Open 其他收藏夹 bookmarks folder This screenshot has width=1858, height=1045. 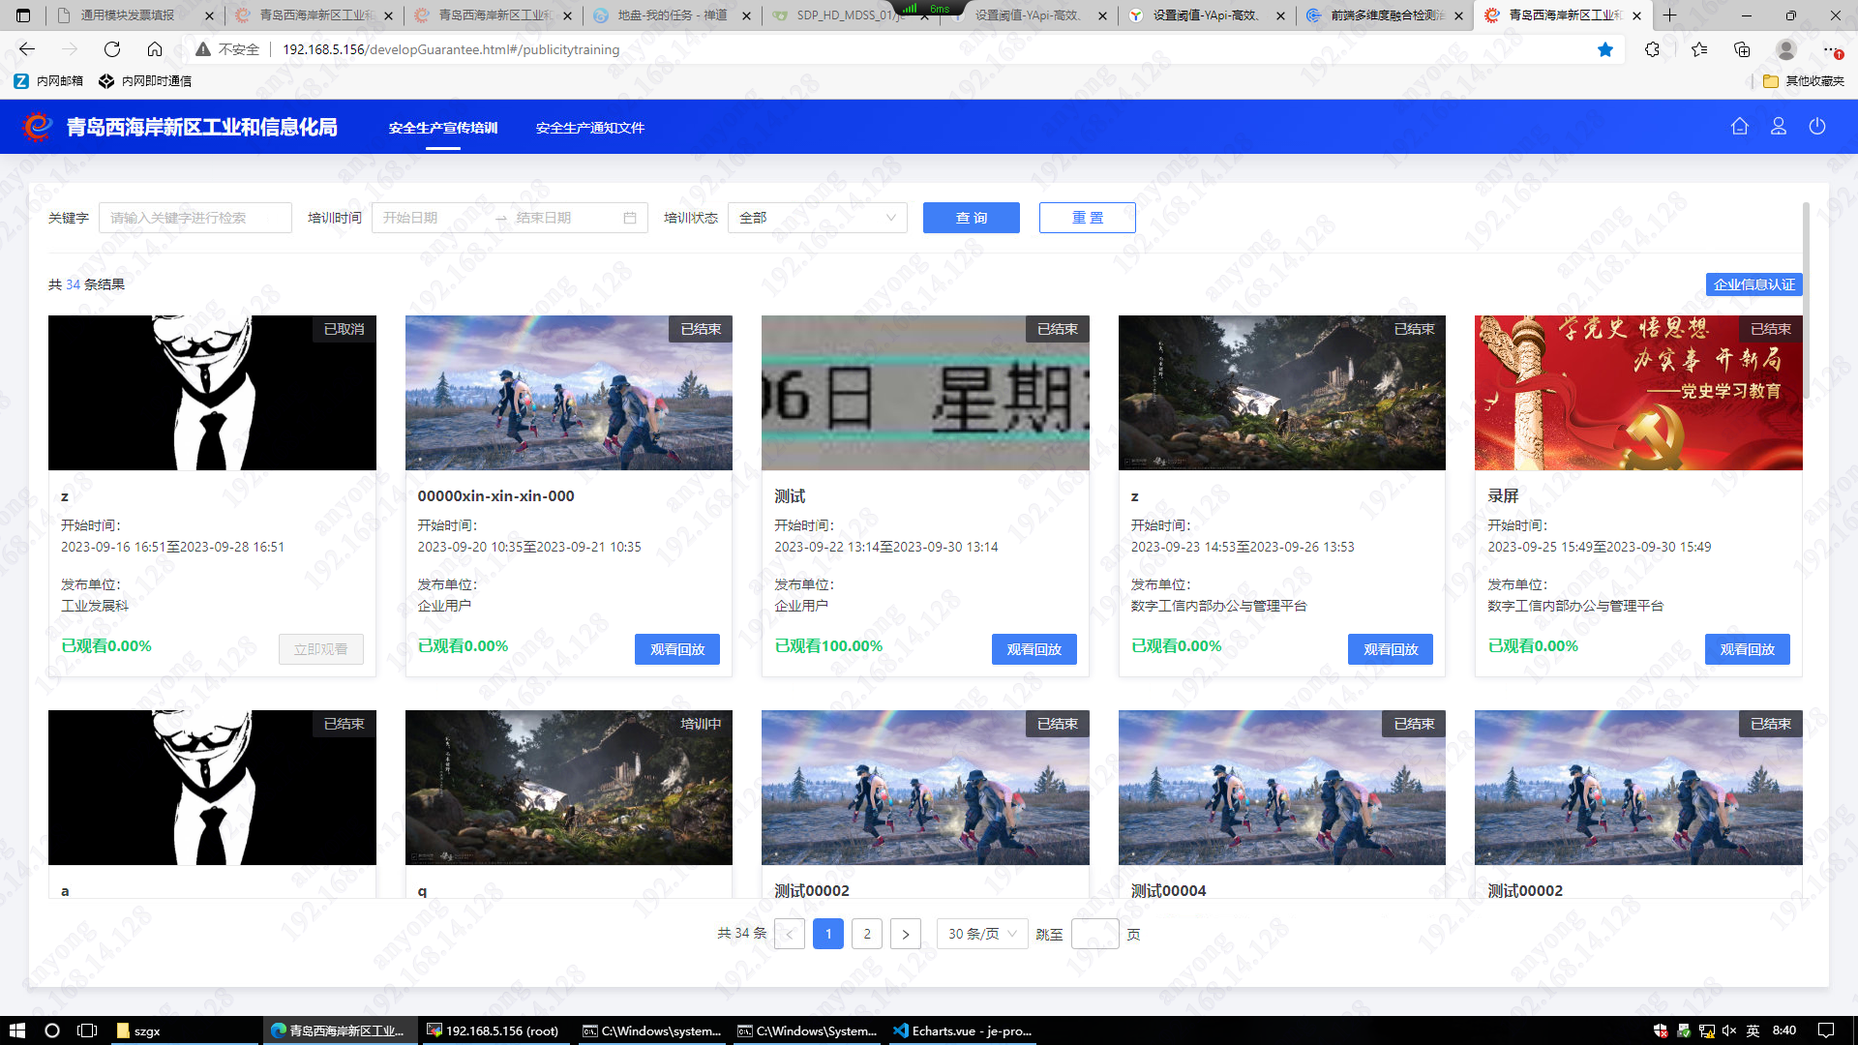[1804, 81]
